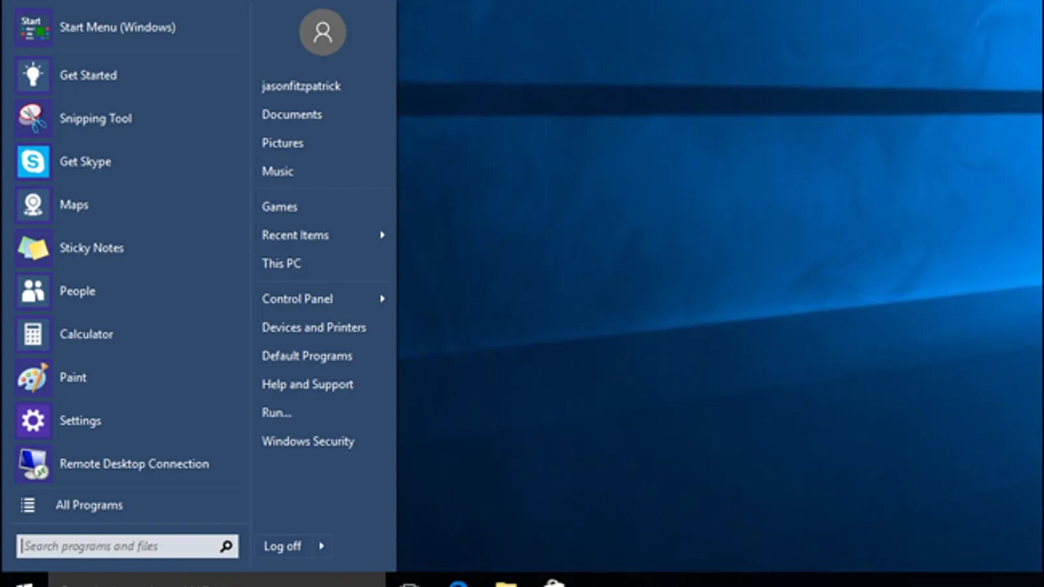Open the Snipping Tool

pyautogui.click(x=127, y=118)
